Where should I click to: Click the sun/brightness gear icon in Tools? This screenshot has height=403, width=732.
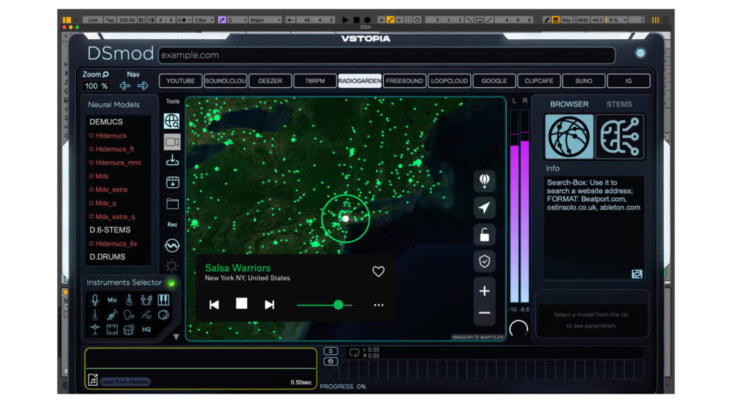point(172,265)
